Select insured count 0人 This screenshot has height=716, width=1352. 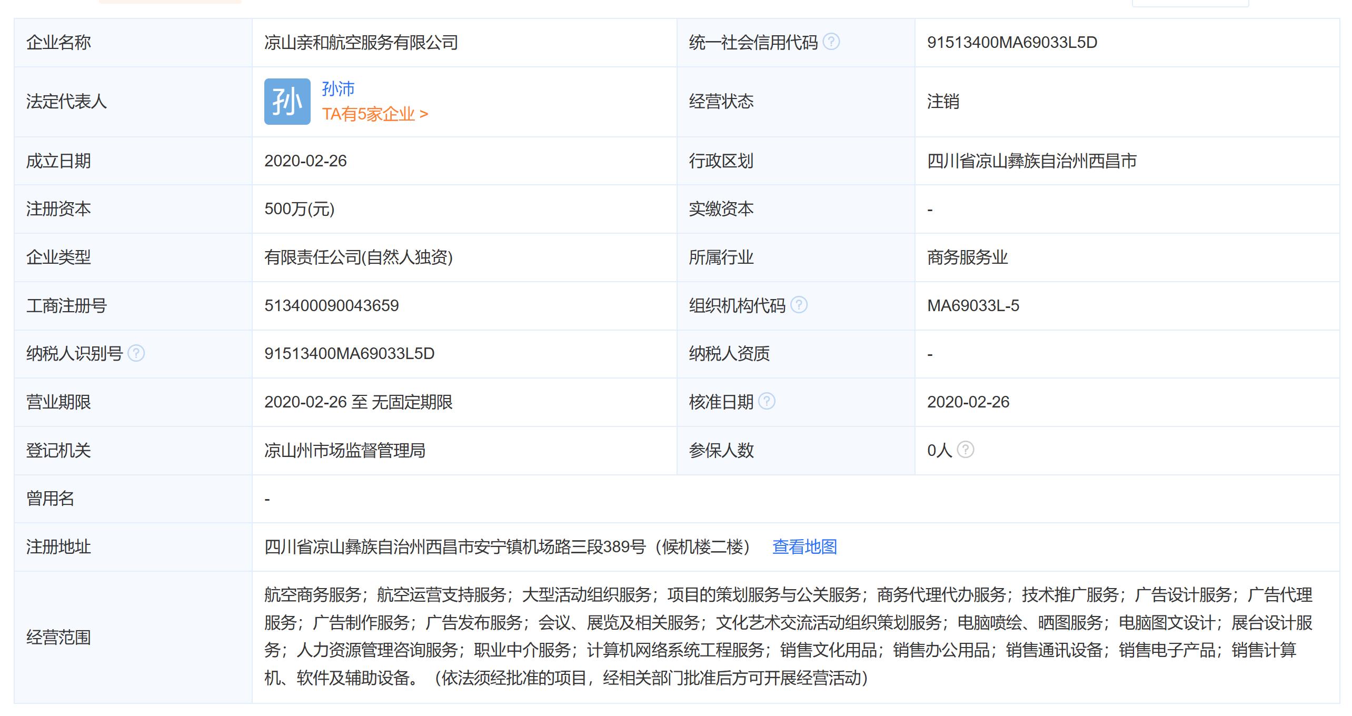(x=940, y=451)
